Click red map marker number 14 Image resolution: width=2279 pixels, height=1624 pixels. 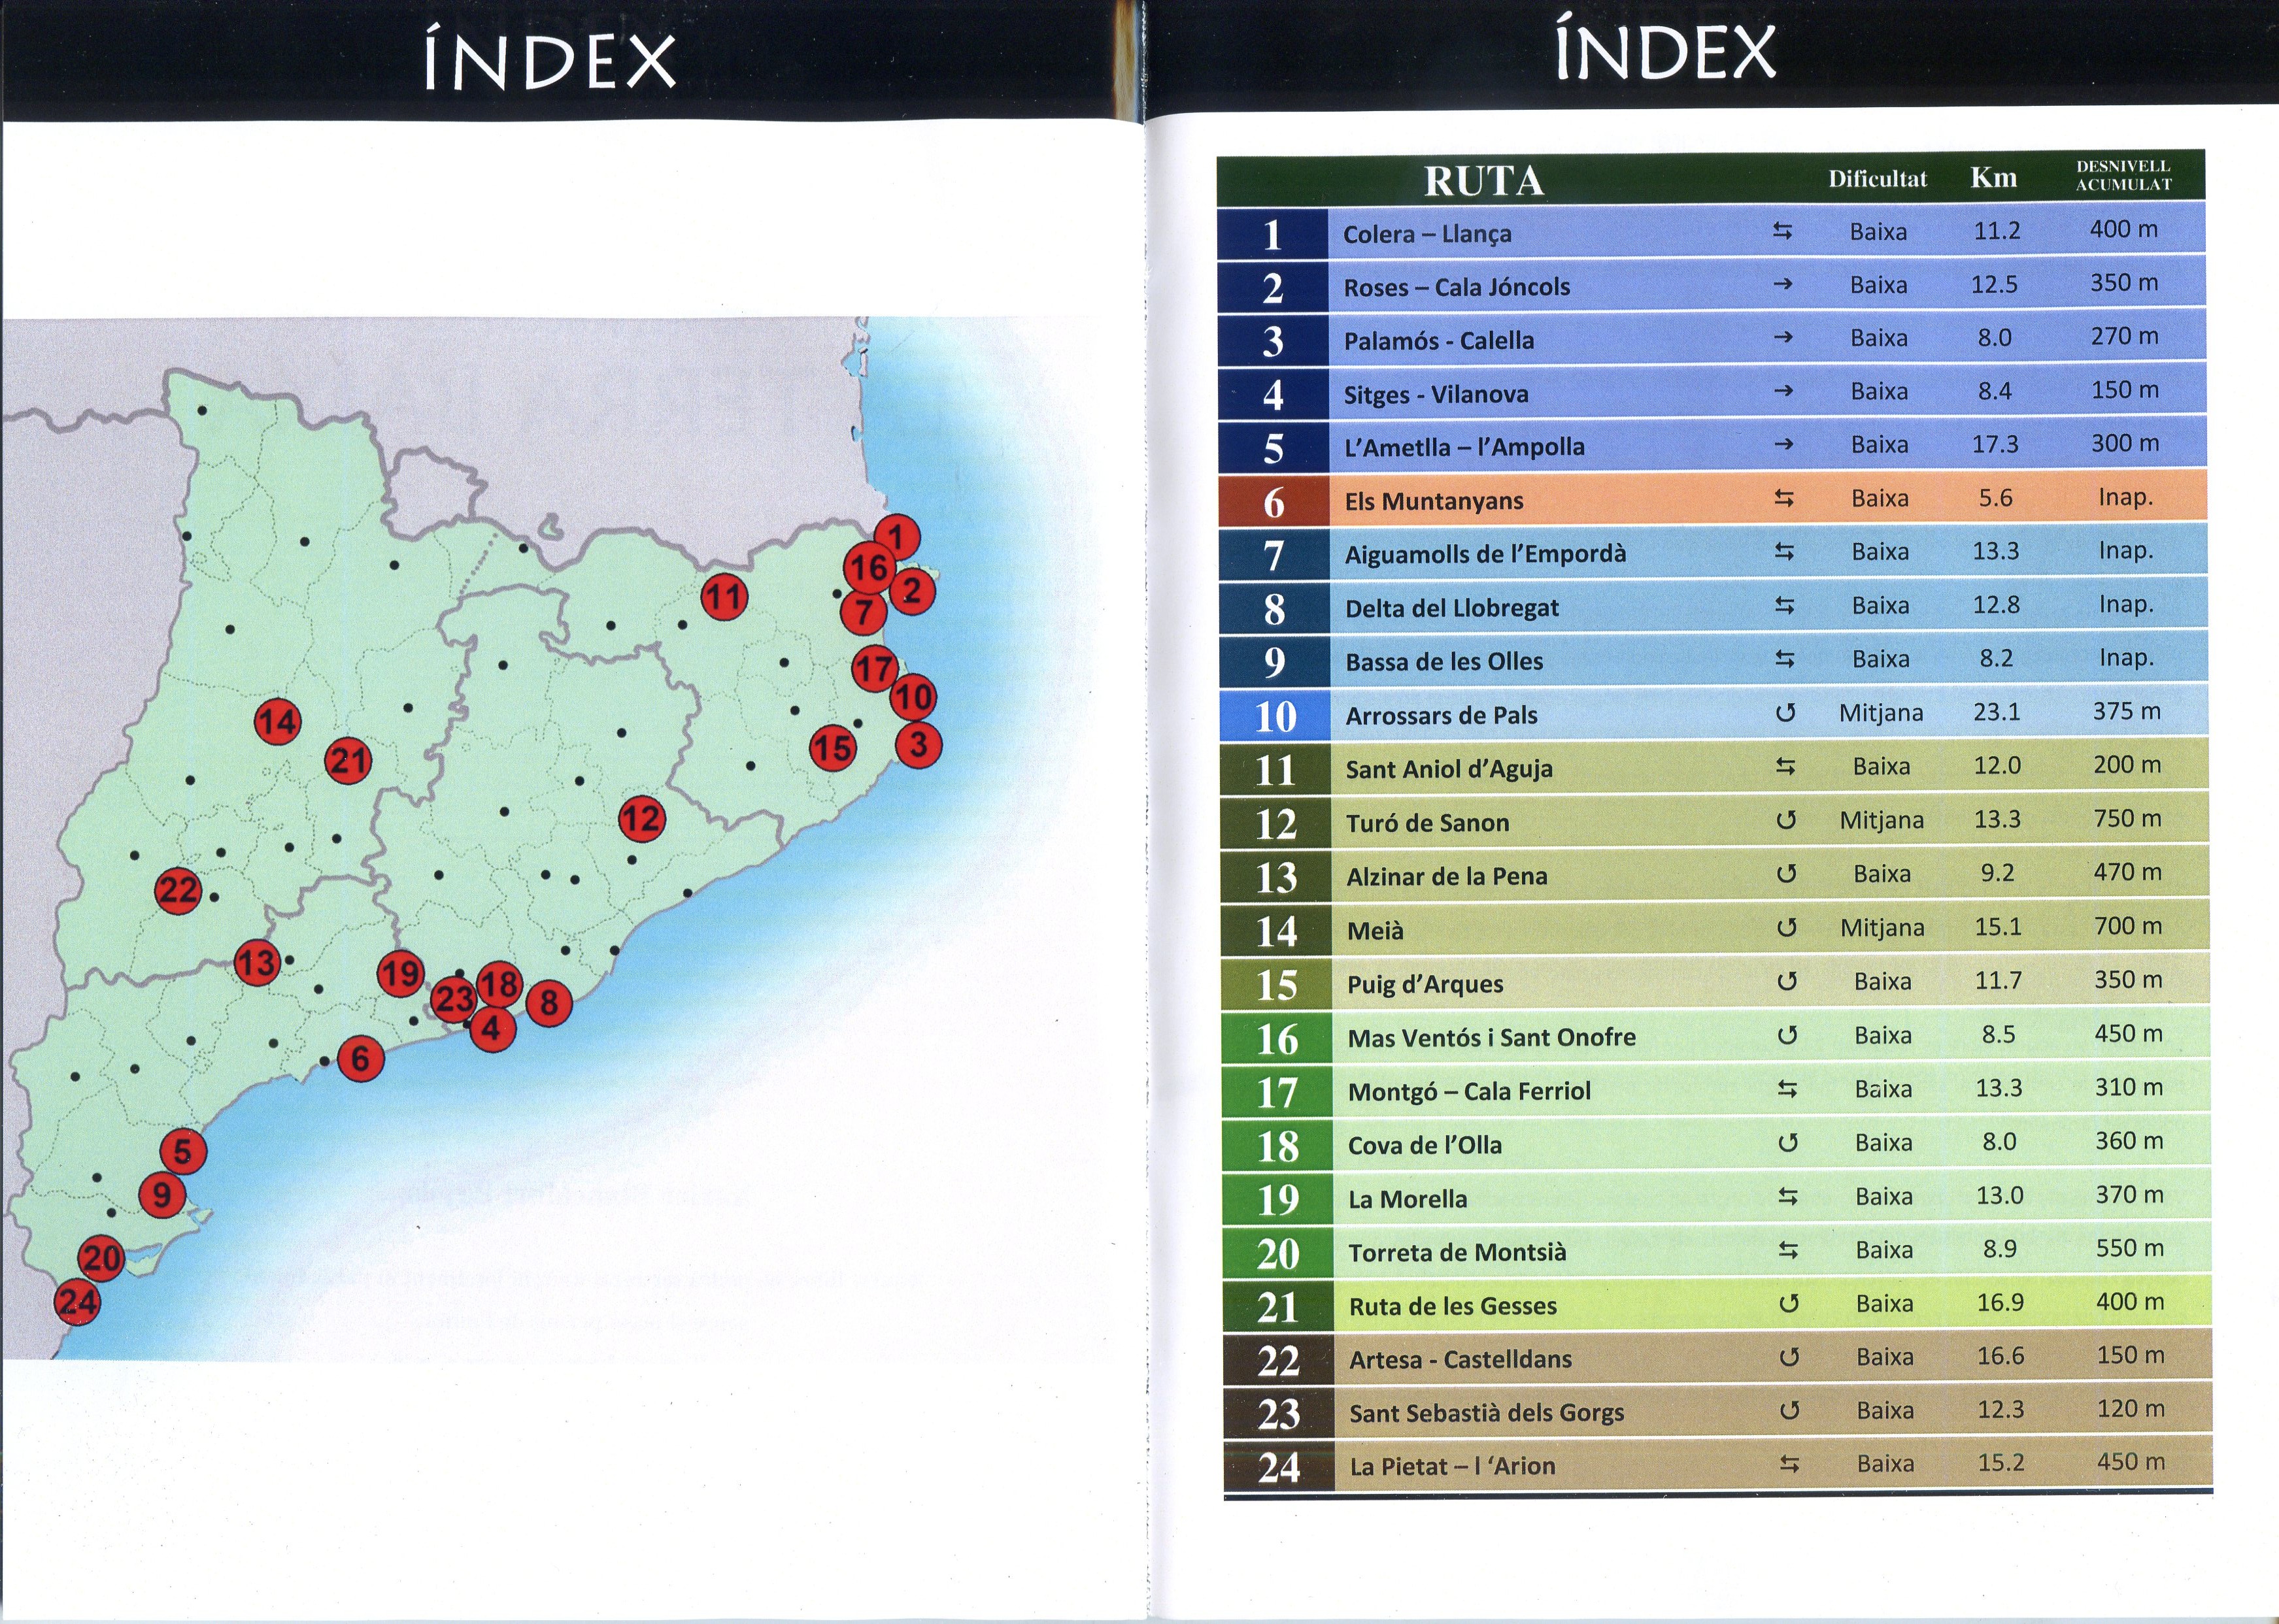click(x=278, y=722)
